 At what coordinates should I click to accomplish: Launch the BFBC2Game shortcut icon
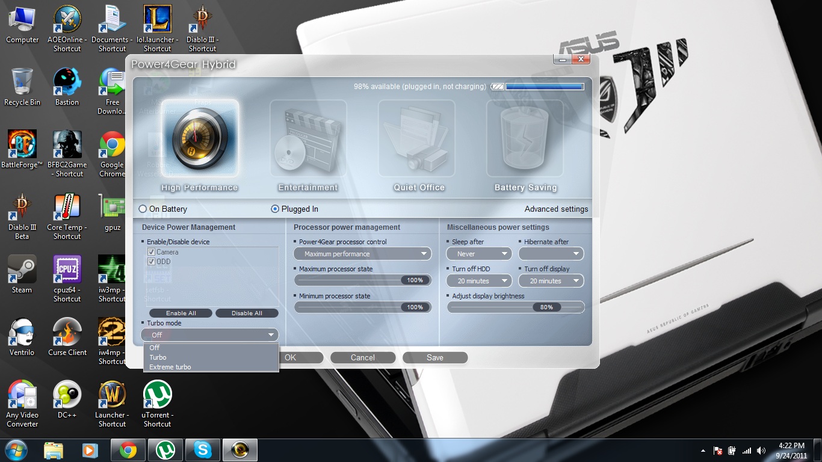tap(67, 153)
